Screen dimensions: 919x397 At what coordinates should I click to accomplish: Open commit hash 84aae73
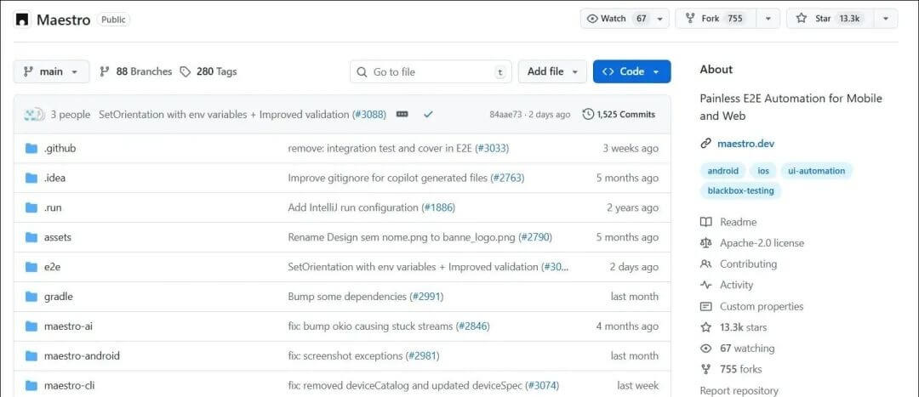[x=505, y=115]
